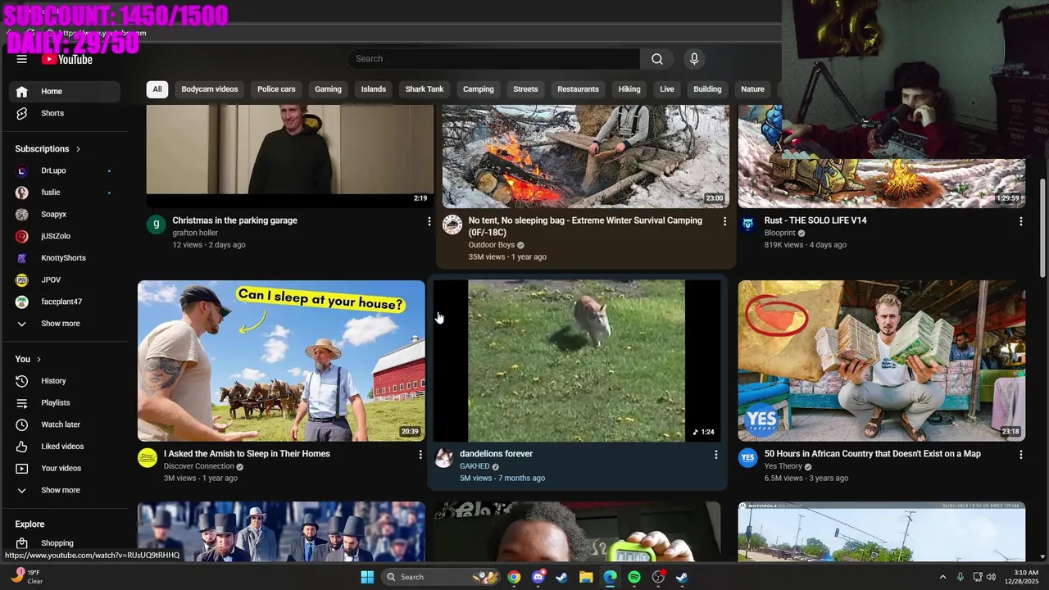Image resolution: width=1049 pixels, height=590 pixels.
Task: Open Discord from the taskbar
Action: pos(538,577)
